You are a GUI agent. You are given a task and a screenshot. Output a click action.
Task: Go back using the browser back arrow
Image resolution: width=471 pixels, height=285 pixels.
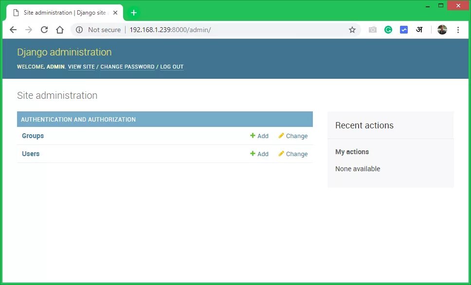pyautogui.click(x=13, y=30)
